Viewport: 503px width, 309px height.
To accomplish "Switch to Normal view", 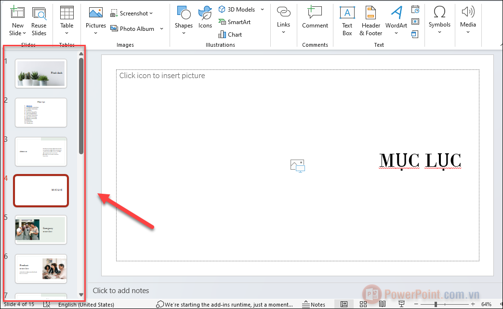I will tap(344, 304).
